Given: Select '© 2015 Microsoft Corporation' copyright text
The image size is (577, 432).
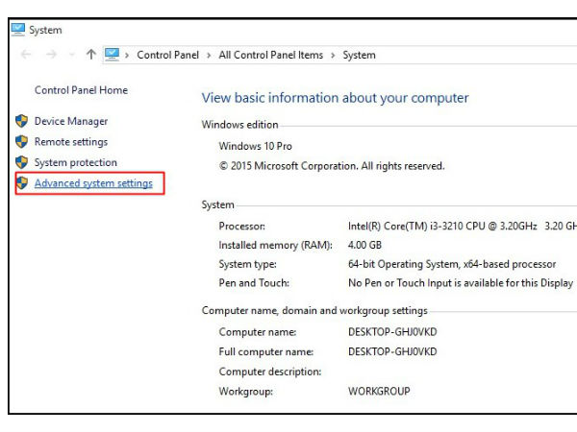Looking at the screenshot, I should 332,166.
